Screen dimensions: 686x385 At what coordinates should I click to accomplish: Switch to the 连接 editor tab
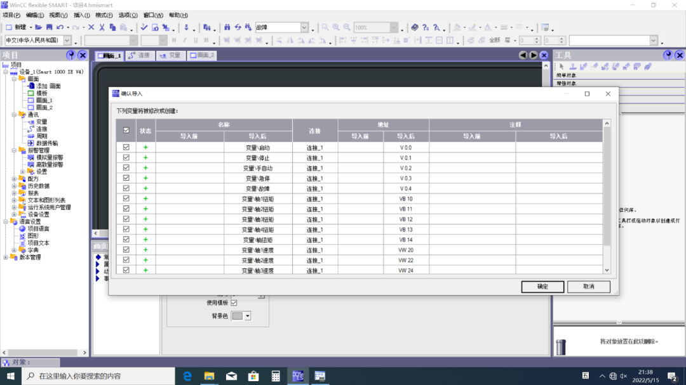140,56
